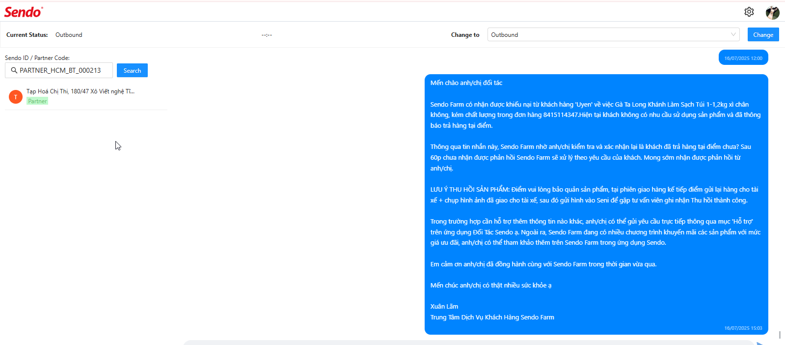Click the chat scrollbar thumb
Image resolution: width=785 pixels, height=345 pixels.
pyautogui.click(x=780, y=335)
